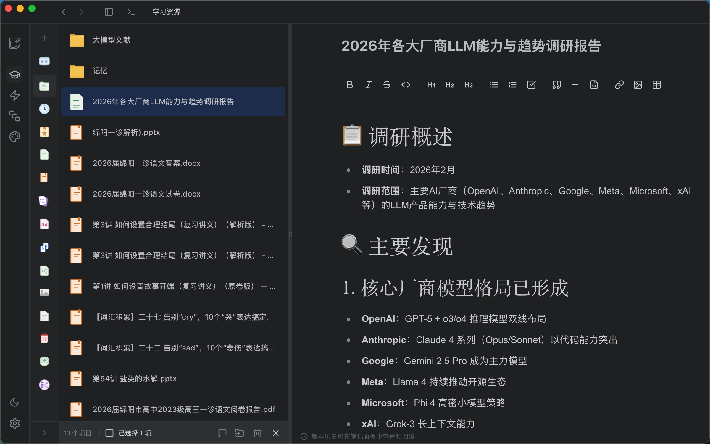Insert a blockquote
The width and height of the screenshot is (710, 444).
(x=556, y=85)
